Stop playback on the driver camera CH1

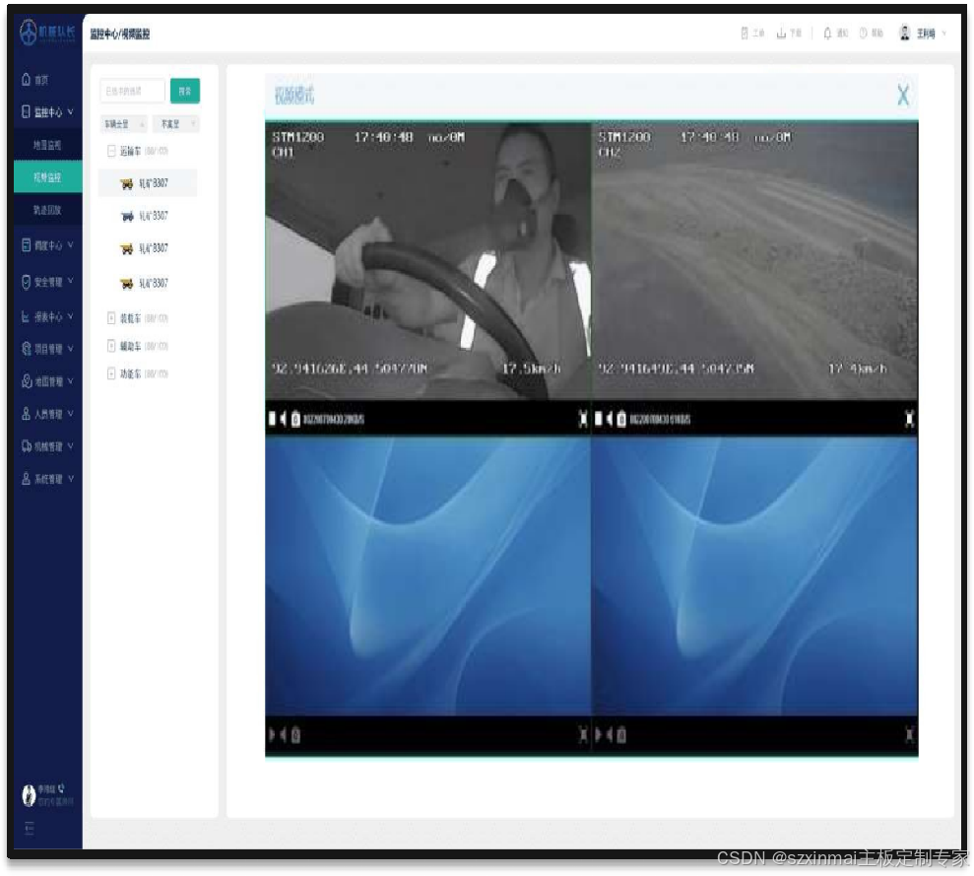tap(273, 420)
